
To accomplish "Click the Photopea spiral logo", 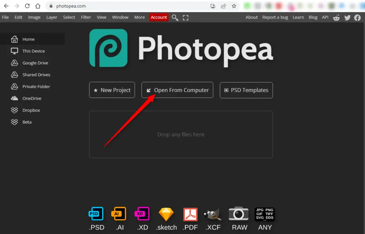I will (x=108, y=48).
